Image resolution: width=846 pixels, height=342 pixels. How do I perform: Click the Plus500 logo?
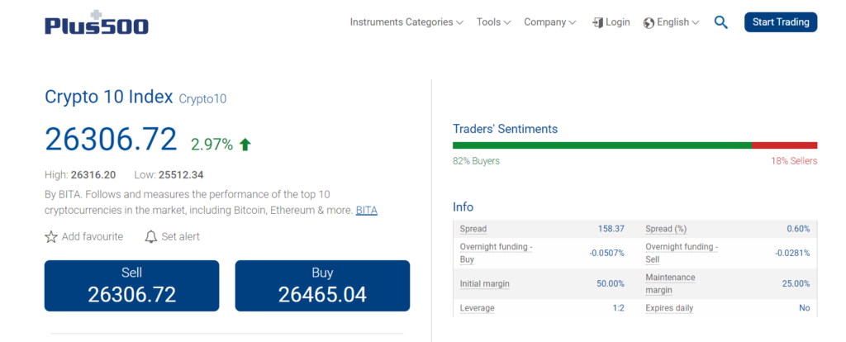click(x=97, y=22)
